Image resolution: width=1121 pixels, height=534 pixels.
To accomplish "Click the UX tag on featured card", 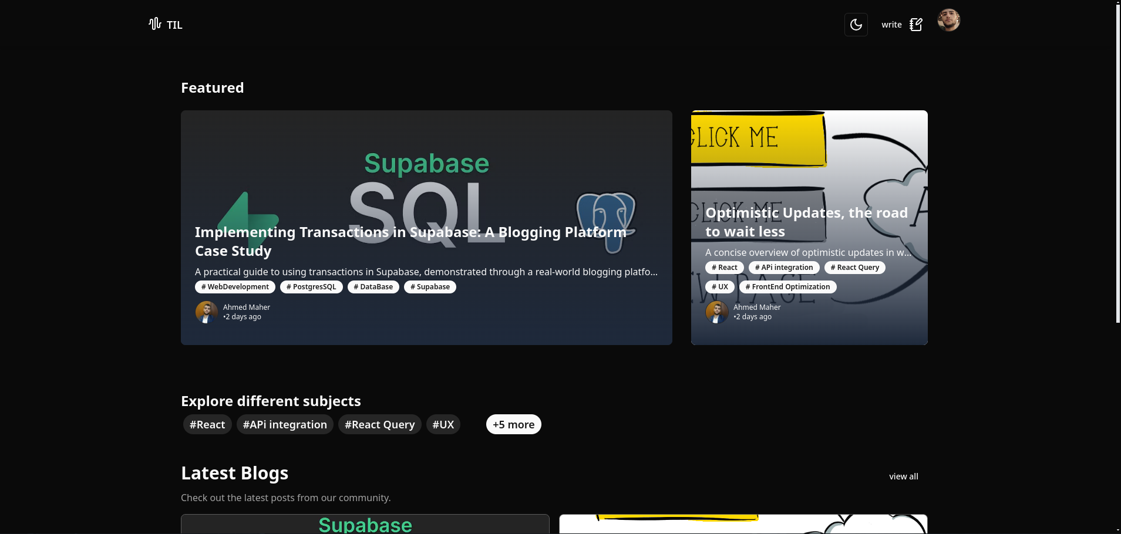I will [720, 287].
